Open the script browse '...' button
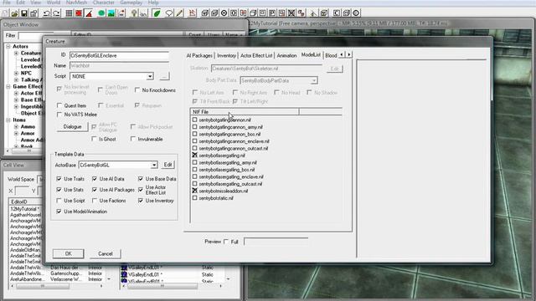 [x=164, y=76]
